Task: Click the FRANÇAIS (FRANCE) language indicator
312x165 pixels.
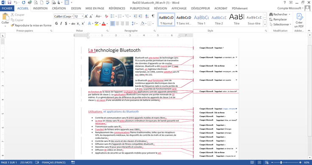Action: click(x=53, y=162)
